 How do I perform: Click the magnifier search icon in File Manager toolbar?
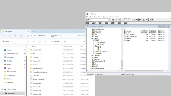(134, 20)
